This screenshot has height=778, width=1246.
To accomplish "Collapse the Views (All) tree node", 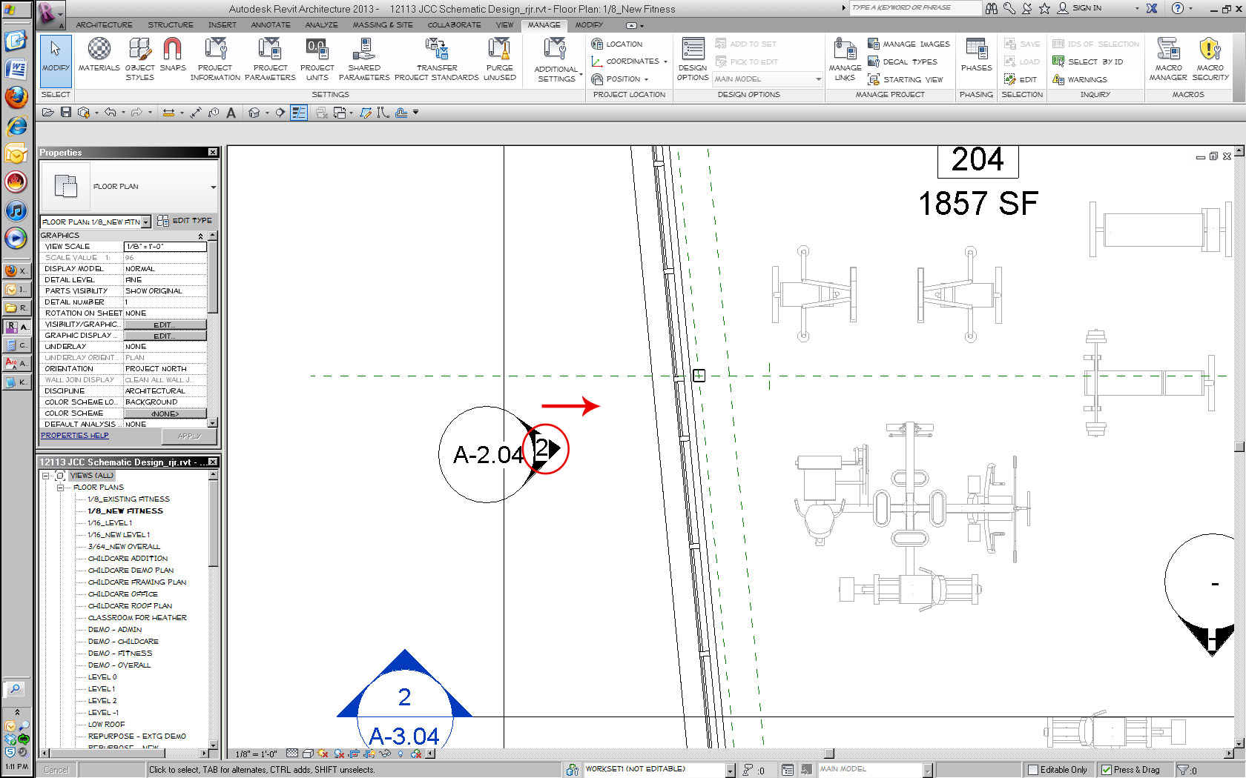I will [x=46, y=476].
